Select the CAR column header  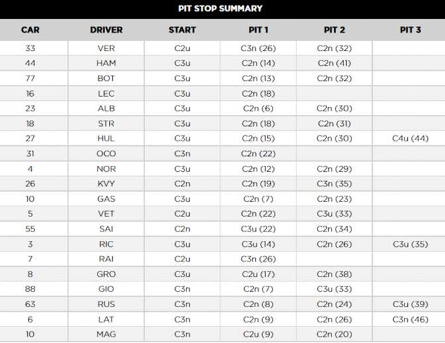pyautogui.click(x=31, y=30)
